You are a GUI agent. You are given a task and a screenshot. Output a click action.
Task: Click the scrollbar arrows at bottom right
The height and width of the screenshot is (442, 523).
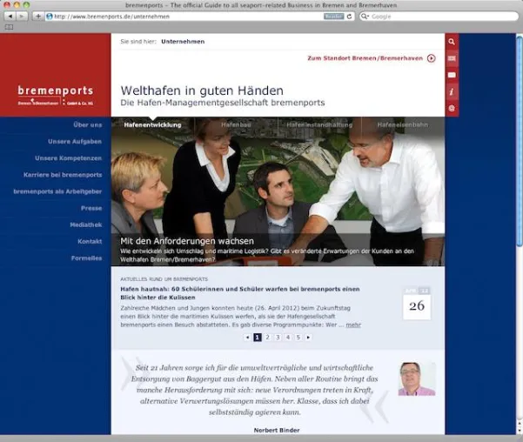click(520, 425)
